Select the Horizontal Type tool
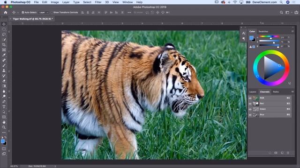Image resolution: width=300 pixels, height=168 pixels. click(x=4, y=107)
